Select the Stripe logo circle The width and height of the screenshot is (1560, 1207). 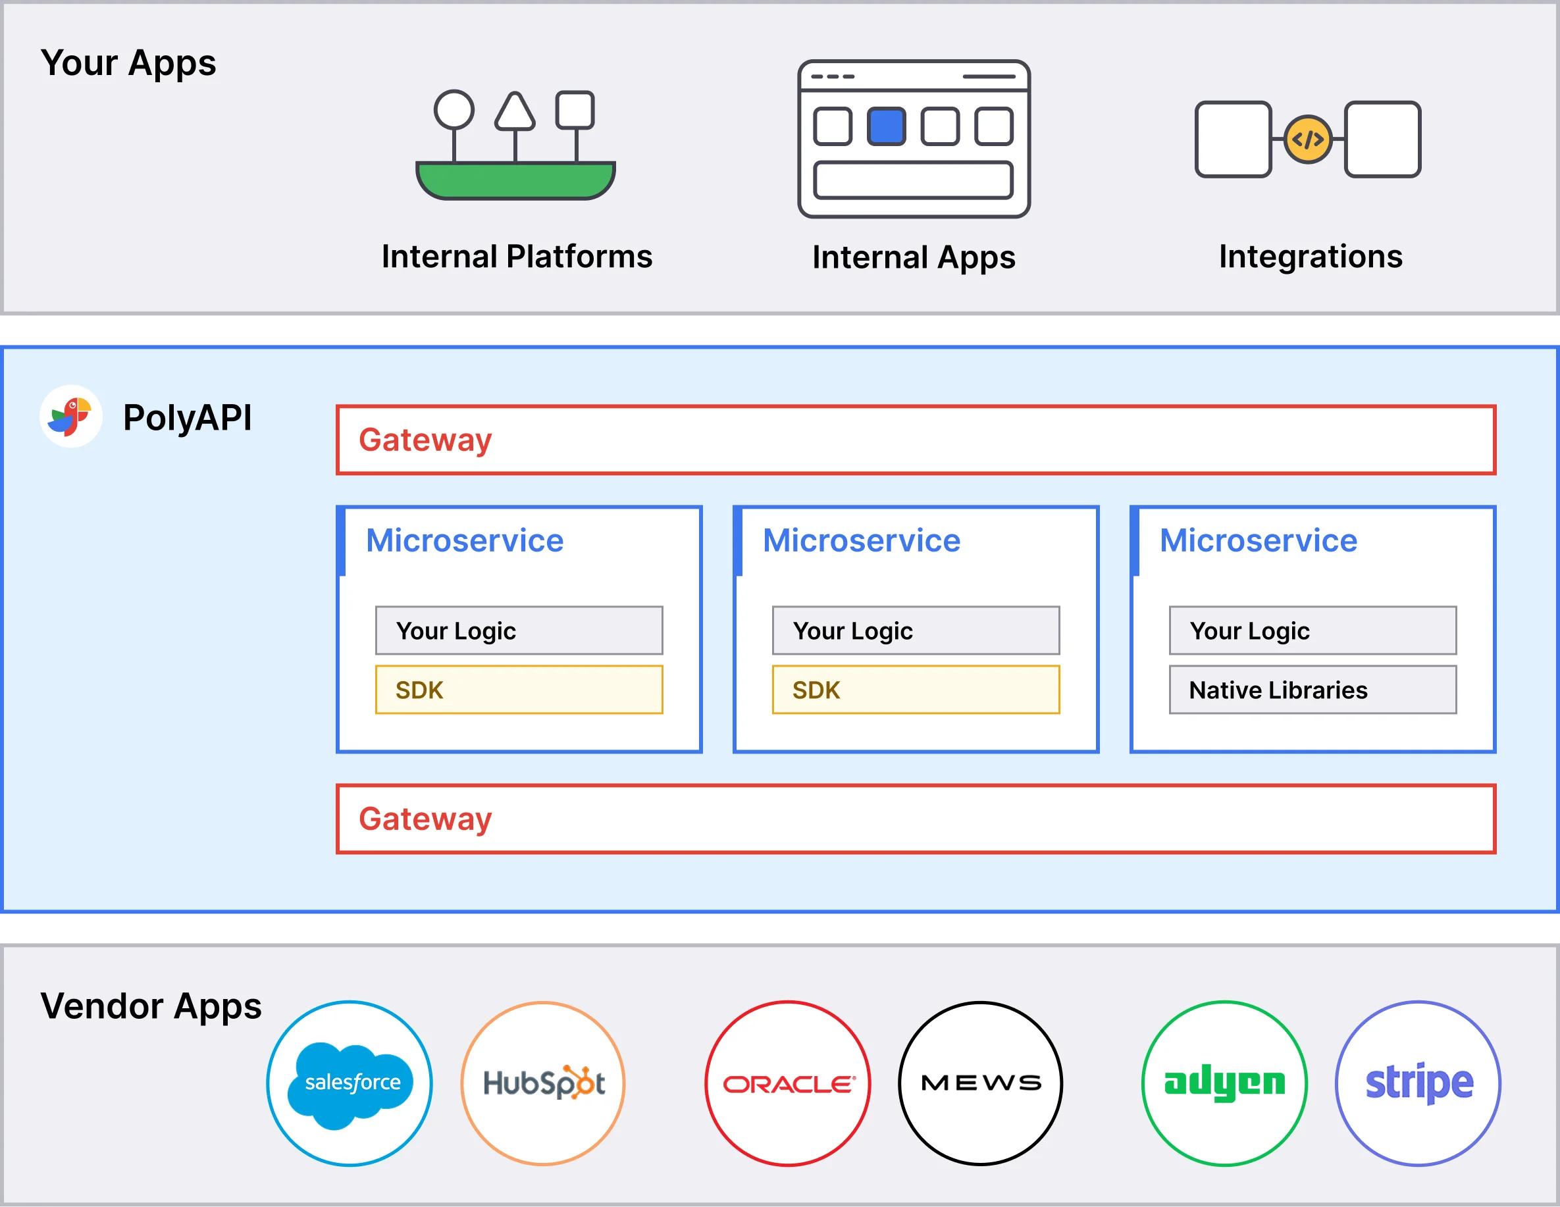pyautogui.click(x=1418, y=1083)
